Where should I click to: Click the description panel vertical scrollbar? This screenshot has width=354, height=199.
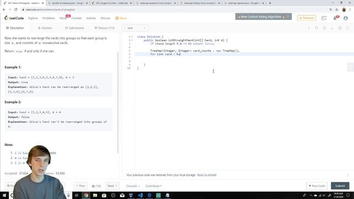tap(118, 102)
